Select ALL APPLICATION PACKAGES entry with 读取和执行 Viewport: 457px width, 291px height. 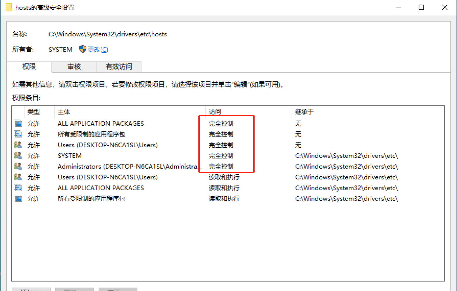tap(228, 188)
